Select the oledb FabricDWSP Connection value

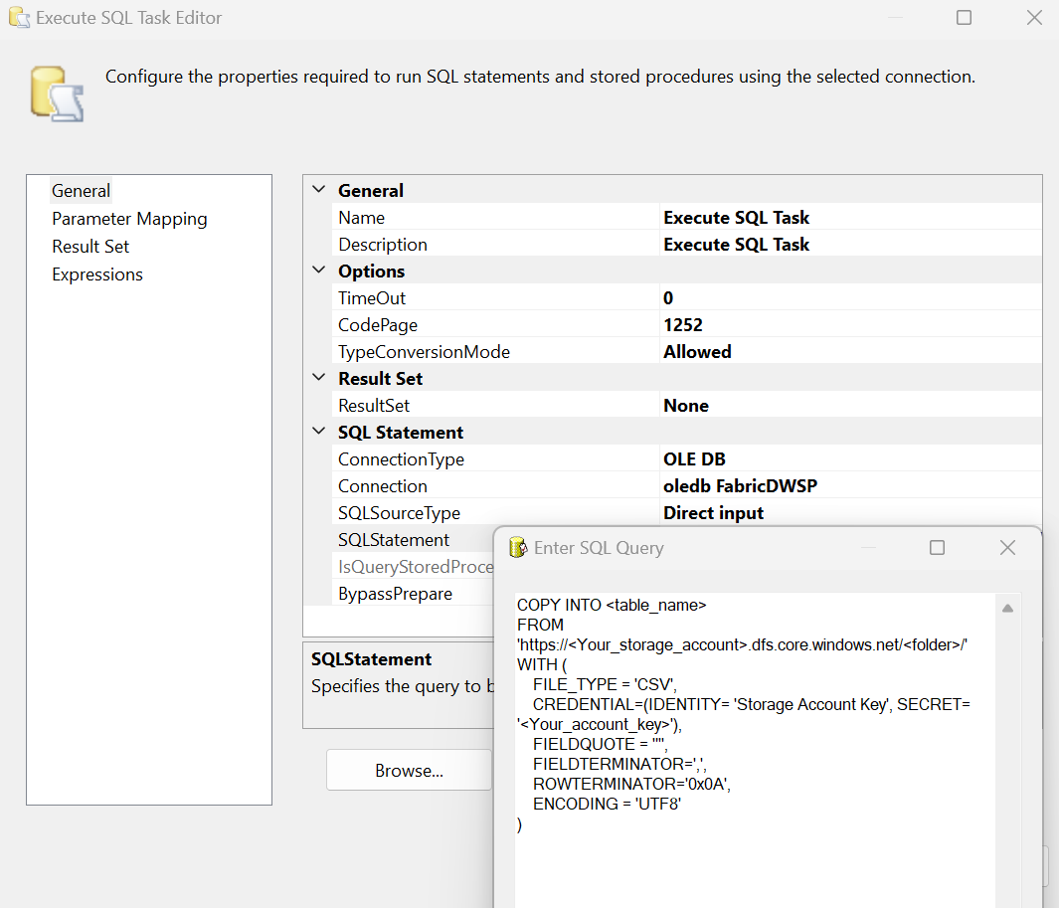click(x=740, y=486)
